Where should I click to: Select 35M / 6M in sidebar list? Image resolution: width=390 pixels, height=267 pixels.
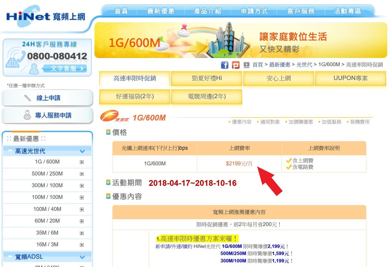[x=47, y=233]
